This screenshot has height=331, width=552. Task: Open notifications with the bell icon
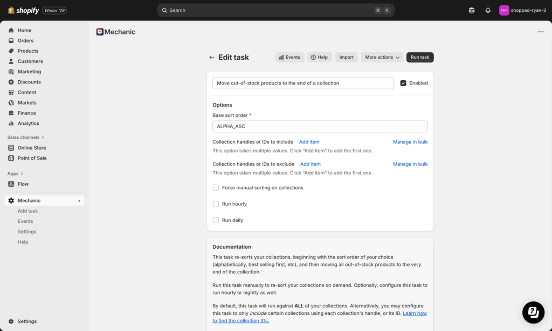(x=488, y=11)
